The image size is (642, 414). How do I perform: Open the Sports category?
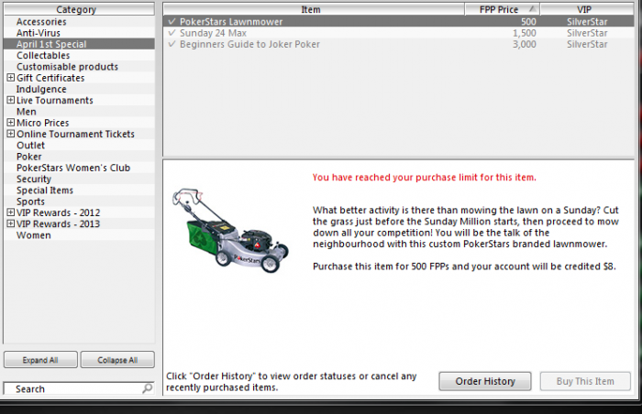point(30,202)
